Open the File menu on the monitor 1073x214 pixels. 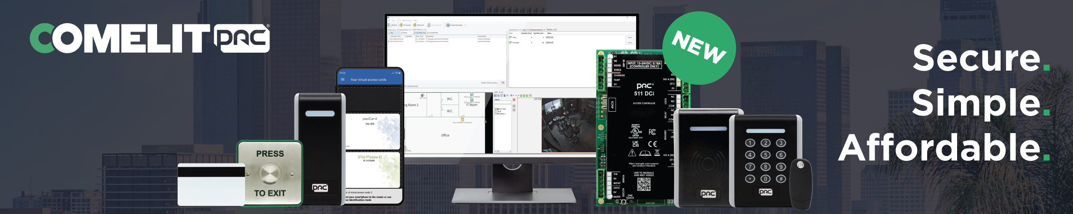389,21
